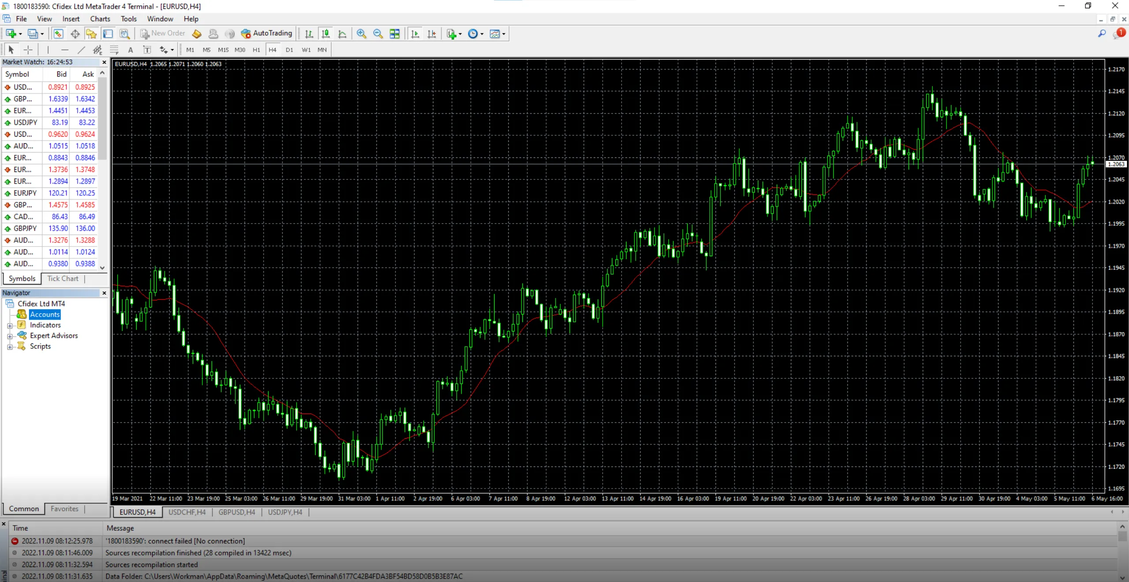This screenshot has width=1129, height=582.
Task: Open the Periodicity clock dropdown
Action: (x=475, y=34)
